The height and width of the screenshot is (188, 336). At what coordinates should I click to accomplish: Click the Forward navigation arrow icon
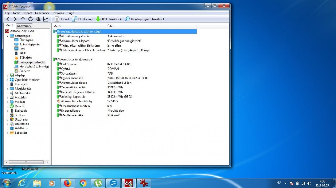coord(15,19)
